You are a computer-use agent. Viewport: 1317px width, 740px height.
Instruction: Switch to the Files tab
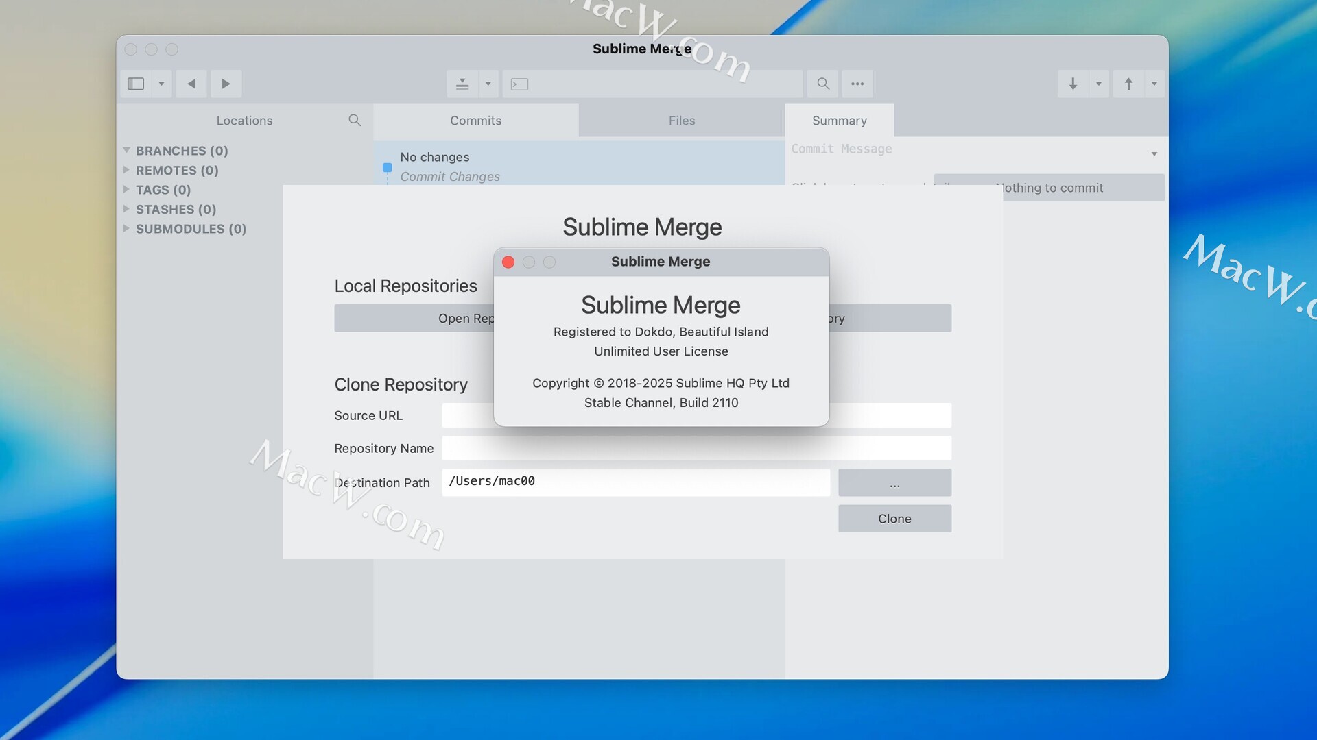681,121
